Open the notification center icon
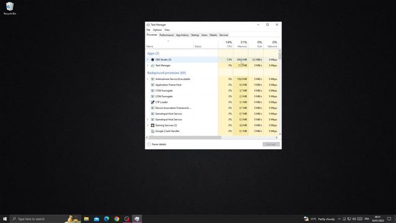The height and width of the screenshot is (223, 396). (389, 219)
